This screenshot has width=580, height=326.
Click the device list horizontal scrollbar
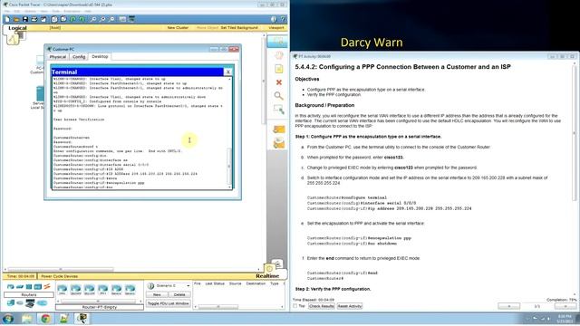click(x=99, y=302)
